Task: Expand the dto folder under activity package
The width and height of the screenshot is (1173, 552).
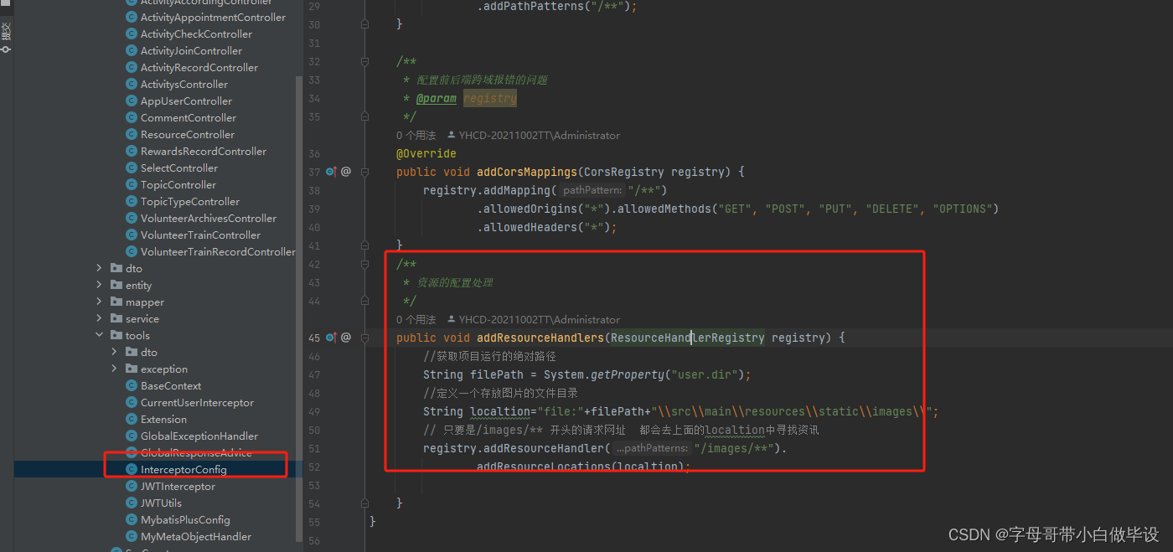Action: tap(100, 268)
